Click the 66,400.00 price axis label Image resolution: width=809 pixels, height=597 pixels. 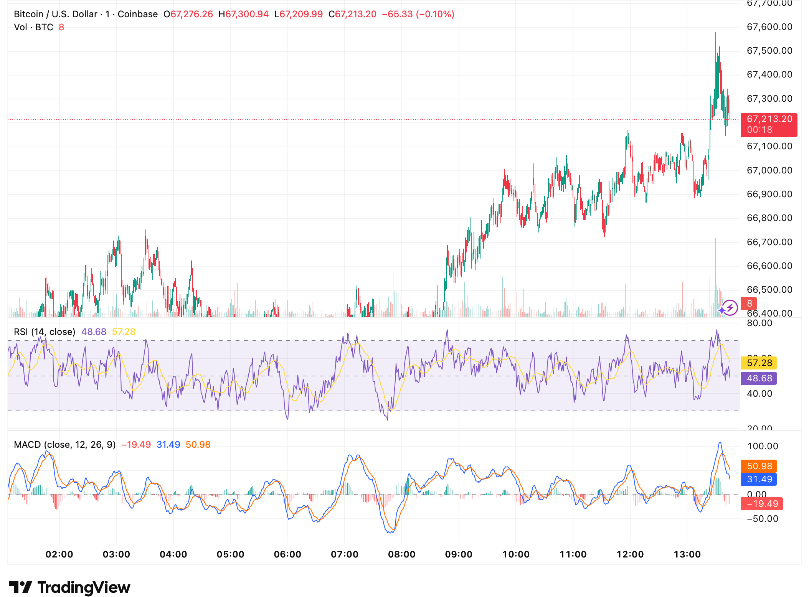click(769, 313)
